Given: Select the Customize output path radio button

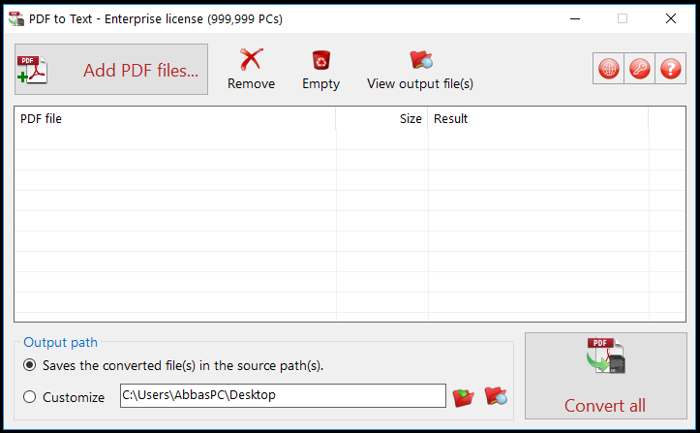Looking at the screenshot, I should (x=30, y=397).
